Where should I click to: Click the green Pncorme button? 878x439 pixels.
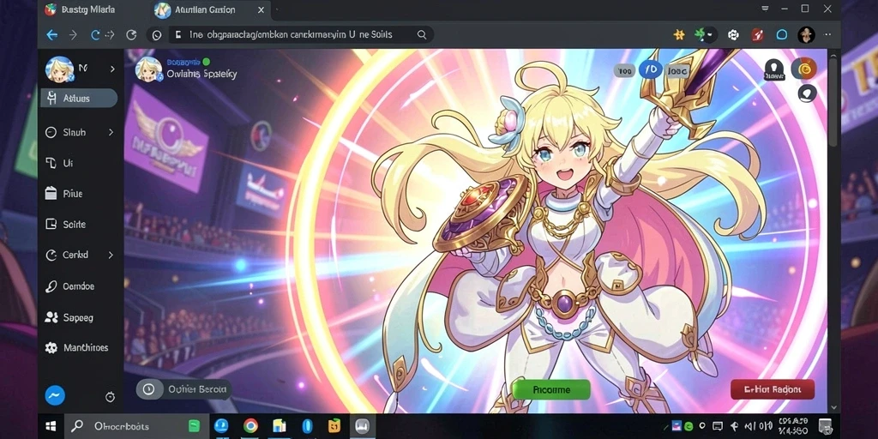[551, 389]
